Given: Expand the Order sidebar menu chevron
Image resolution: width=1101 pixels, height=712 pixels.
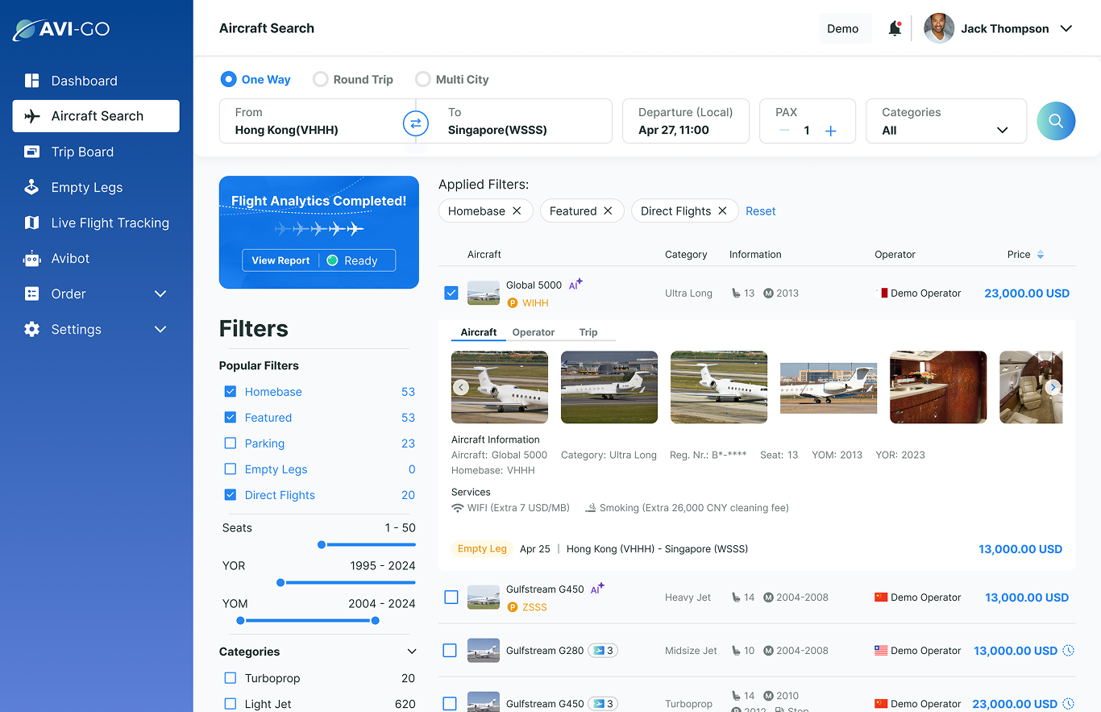Looking at the screenshot, I should click(160, 294).
